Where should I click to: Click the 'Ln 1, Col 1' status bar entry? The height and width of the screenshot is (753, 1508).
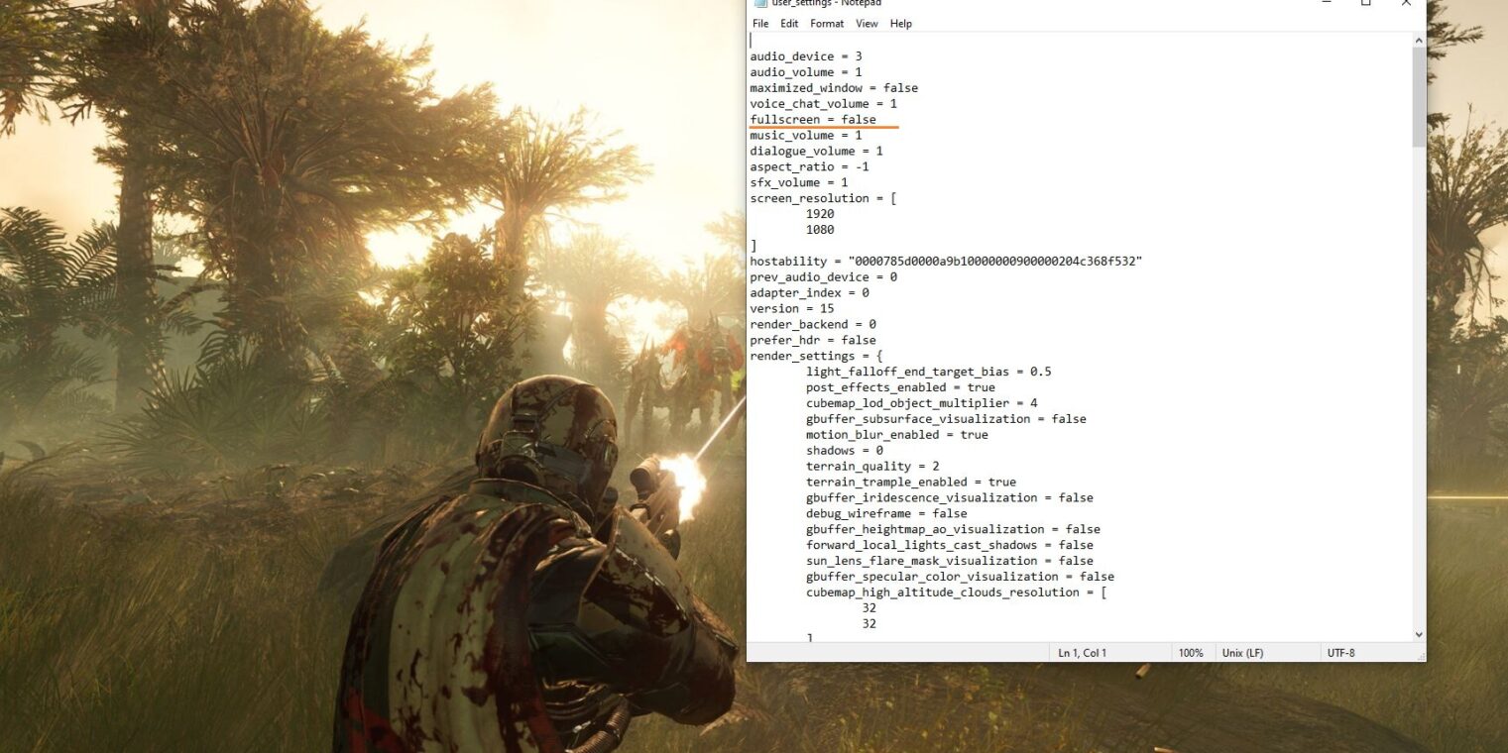(x=1083, y=653)
